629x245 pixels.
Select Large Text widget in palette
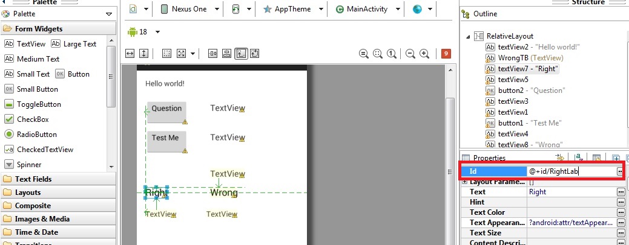74,44
